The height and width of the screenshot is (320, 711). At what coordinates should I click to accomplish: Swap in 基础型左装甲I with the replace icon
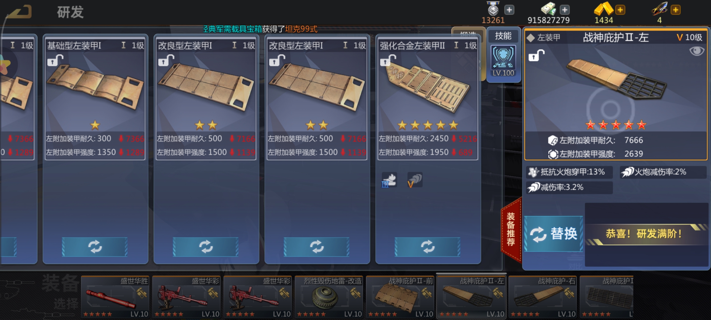click(95, 247)
